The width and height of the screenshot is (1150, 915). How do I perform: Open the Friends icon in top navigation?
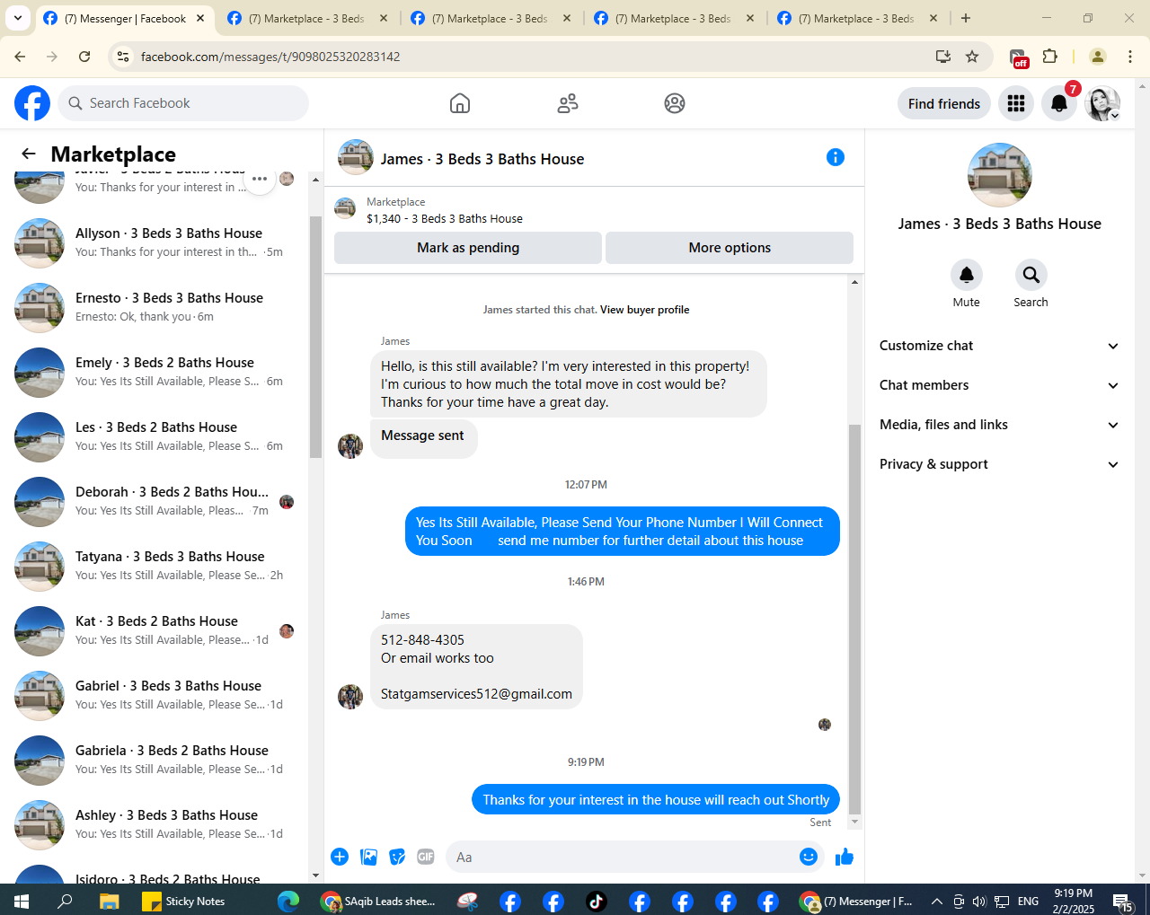pyautogui.click(x=568, y=103)
